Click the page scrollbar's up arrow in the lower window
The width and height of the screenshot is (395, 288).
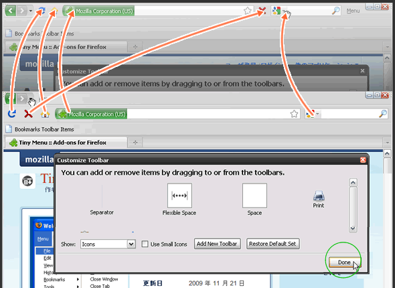387,153
